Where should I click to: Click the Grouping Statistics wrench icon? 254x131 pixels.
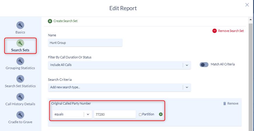click(20, 61)
